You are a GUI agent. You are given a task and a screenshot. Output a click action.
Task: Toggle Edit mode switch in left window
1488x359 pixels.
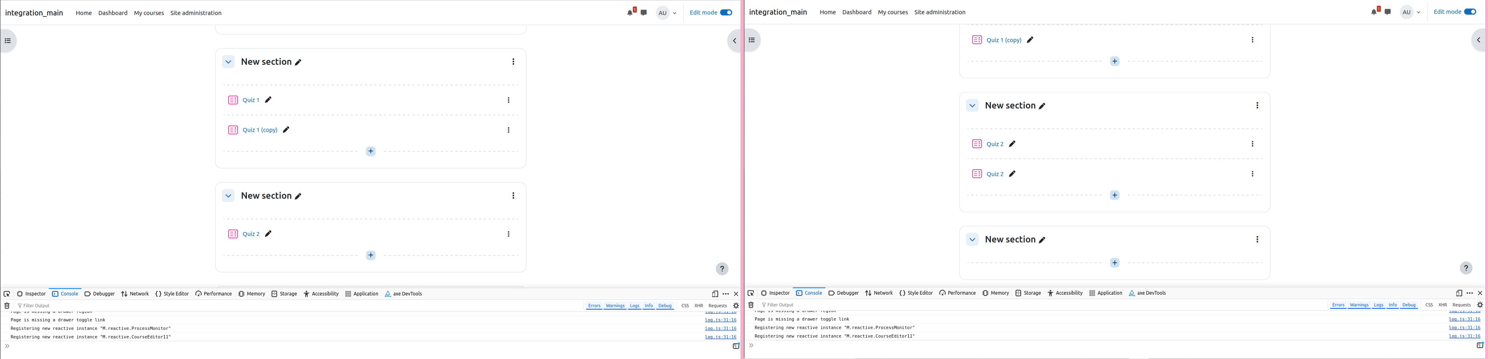pyautogui.click(x=726, y=13)
